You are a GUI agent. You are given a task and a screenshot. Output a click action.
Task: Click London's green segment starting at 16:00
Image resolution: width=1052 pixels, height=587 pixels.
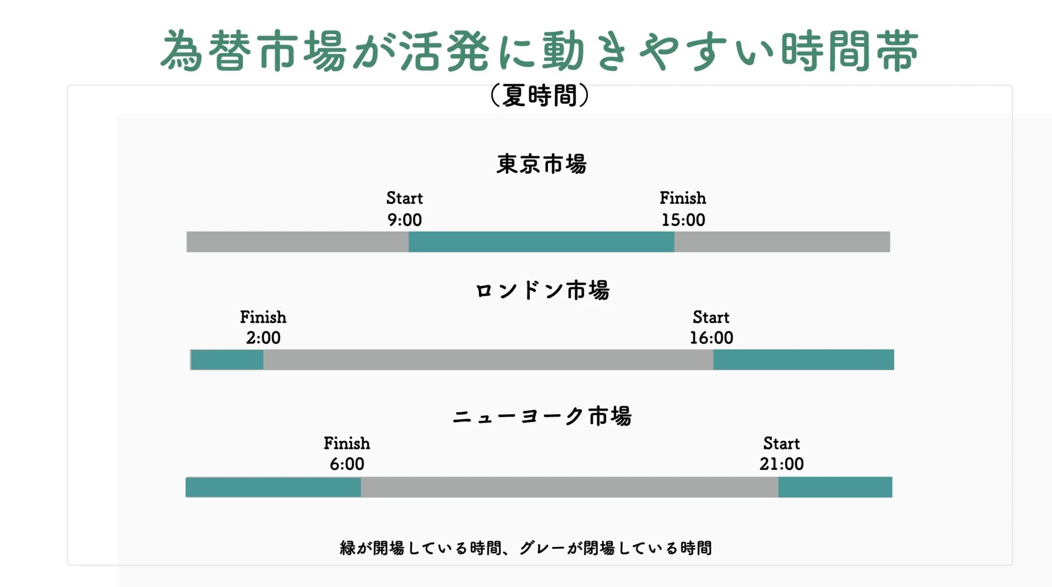803,360
